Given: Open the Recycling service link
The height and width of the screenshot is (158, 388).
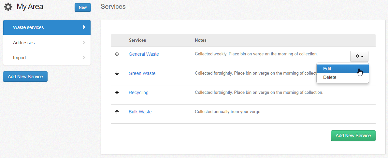Looking at the screenshot, I should (x=138, y=93).
